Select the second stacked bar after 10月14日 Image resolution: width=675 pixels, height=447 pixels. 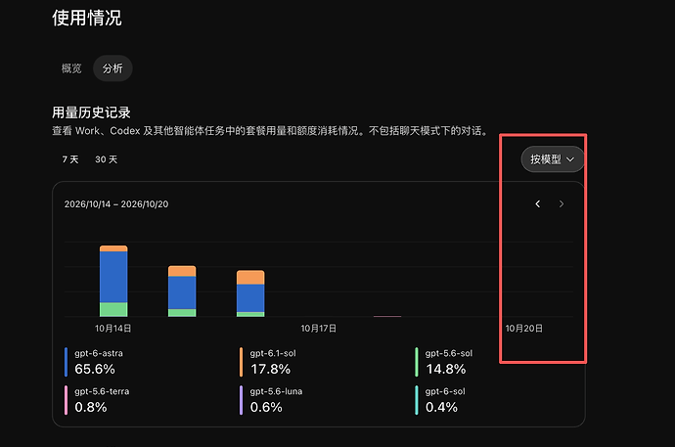pos(182,291)
